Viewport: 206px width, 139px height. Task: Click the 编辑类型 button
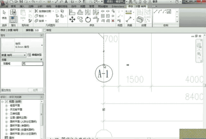(35, 55)
